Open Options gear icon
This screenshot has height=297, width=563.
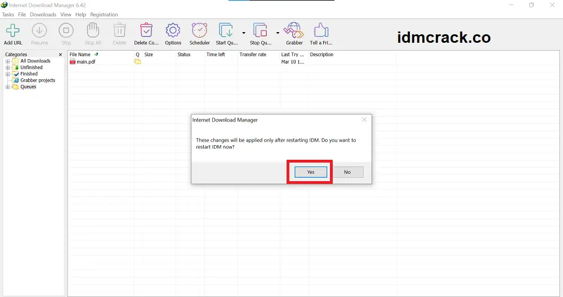pos(173,31)
